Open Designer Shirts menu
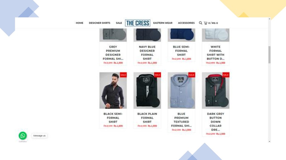The height and width of the screenshot is (160, 286). [x=100, y=23]
